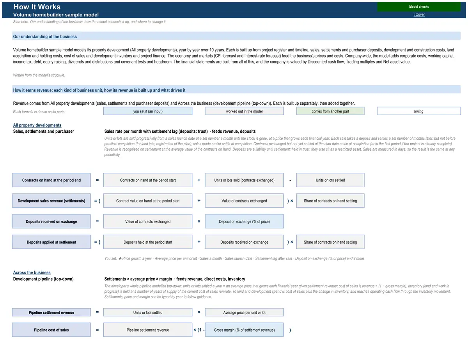Screen dimensions: 468x339
Task: Click the 'Gross margin (% of settlement revenue)' input box
Action: pos(244,330)
